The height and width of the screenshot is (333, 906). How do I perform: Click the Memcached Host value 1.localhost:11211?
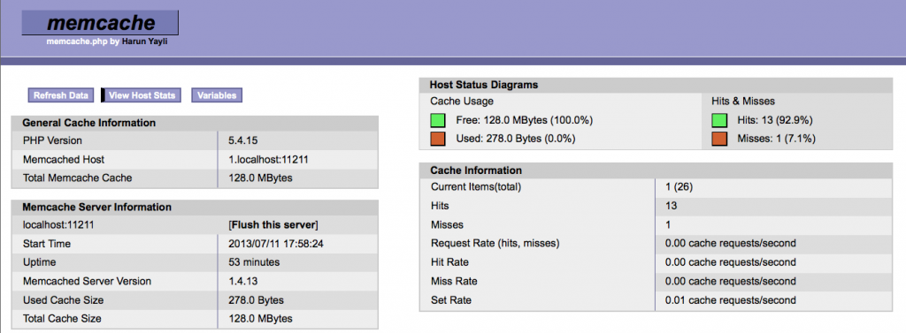[268, 159]
